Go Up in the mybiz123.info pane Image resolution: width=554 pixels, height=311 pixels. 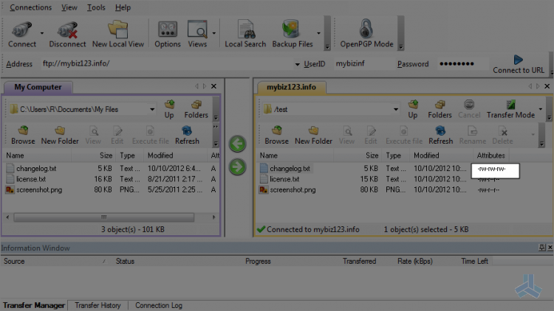pos(413,109)
